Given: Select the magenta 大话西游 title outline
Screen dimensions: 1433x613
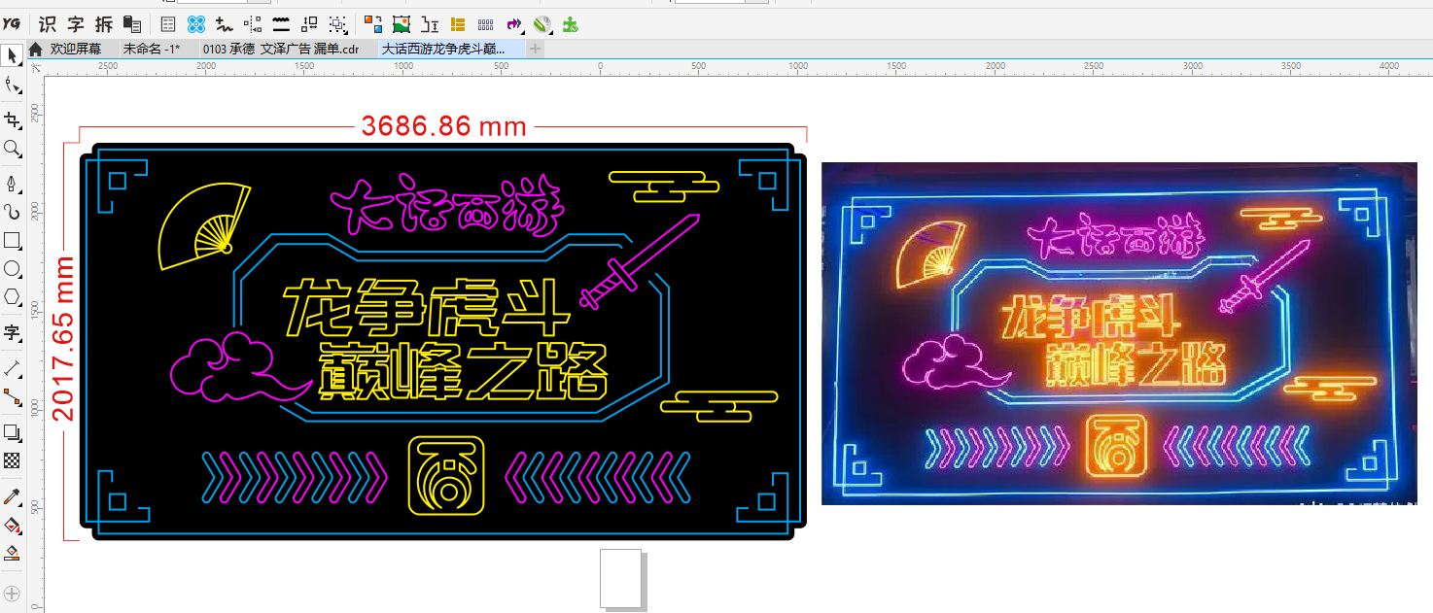Looking at the screenshot, I should pos(449,207).
